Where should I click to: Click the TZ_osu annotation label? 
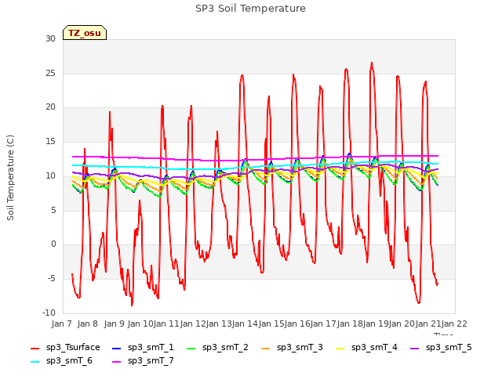pyautogui.click(x=85, y=33)
